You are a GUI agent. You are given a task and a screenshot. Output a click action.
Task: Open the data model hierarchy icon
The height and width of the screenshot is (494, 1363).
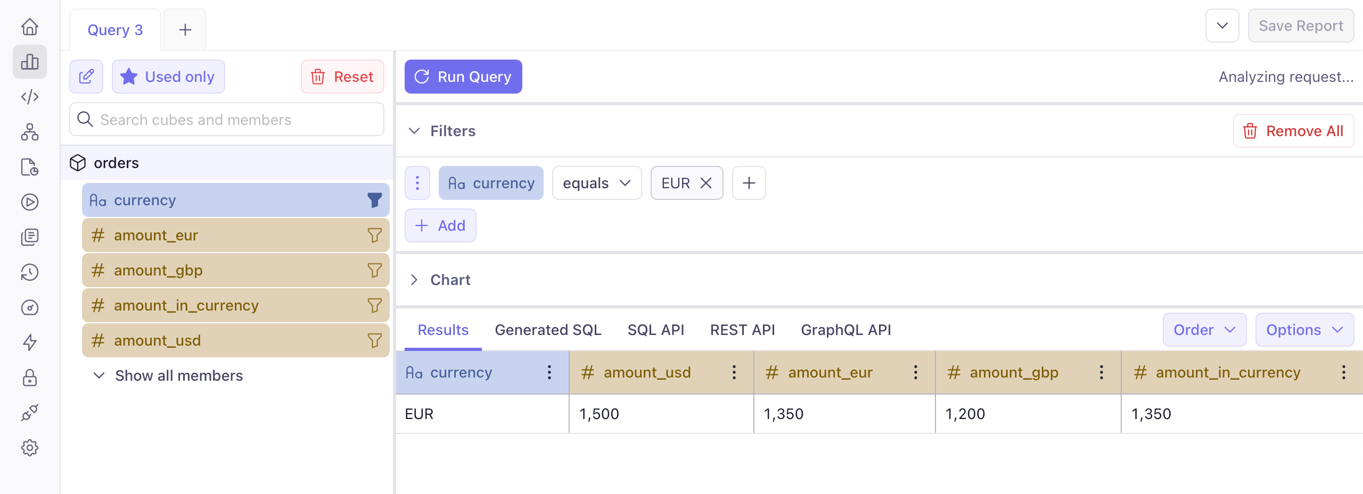pos(30,132)
